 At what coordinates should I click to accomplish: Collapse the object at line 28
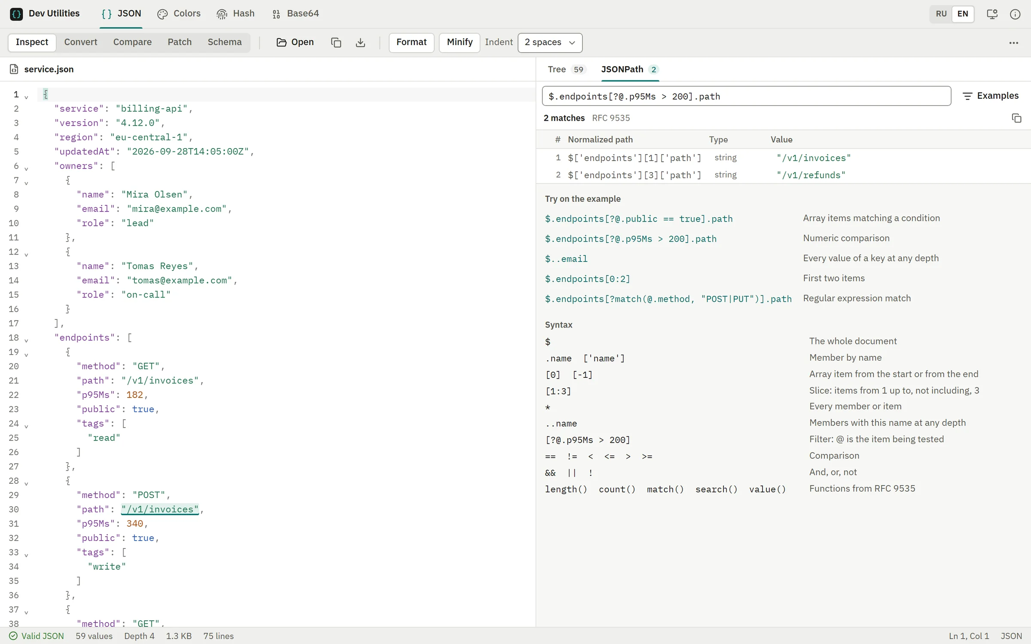click(26, 483)
